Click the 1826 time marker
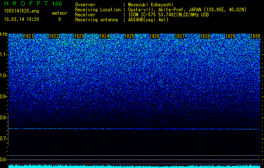This screenshot has width=264, height=168. [x=154, y=36]
